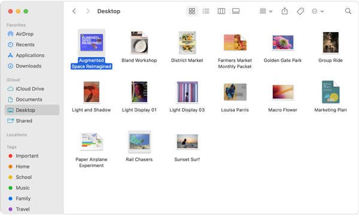359x216 pixels.
Task: Select the Light Display 03 image
Action: point(187,92)
